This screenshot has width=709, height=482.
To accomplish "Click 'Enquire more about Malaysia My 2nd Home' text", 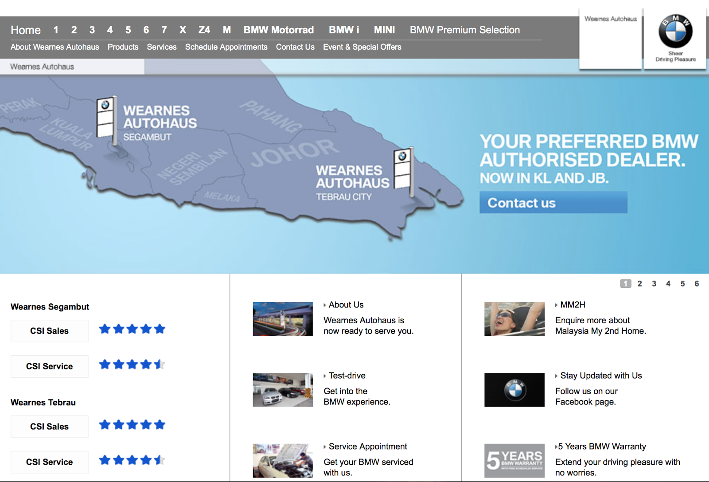I will (600, 325).
